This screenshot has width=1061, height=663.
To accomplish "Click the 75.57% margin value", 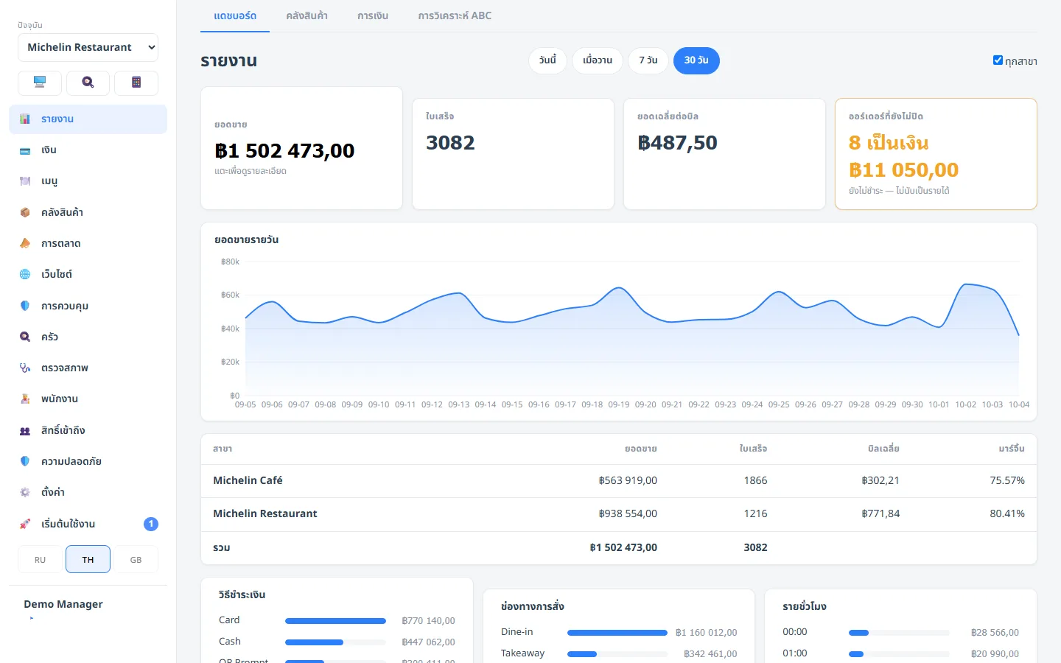I will tap(1007, 480).
